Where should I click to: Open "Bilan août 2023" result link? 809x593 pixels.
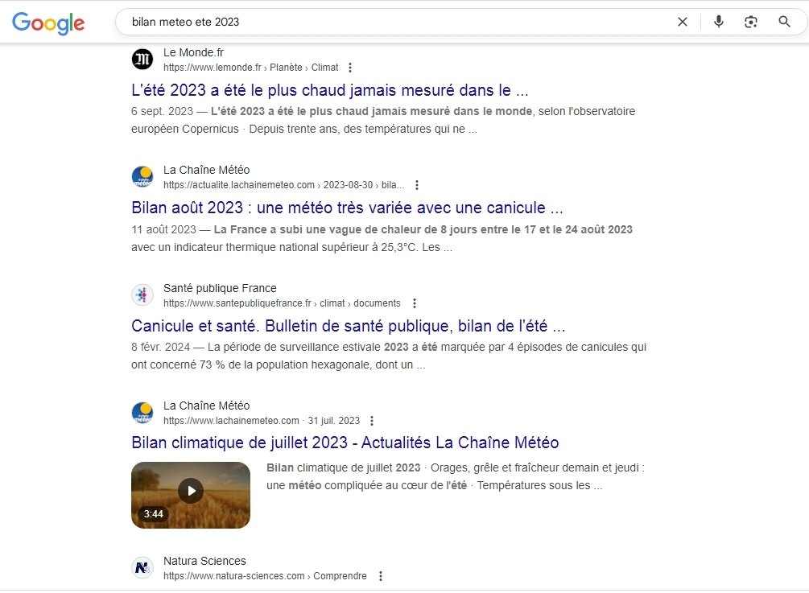click(347, 208)
